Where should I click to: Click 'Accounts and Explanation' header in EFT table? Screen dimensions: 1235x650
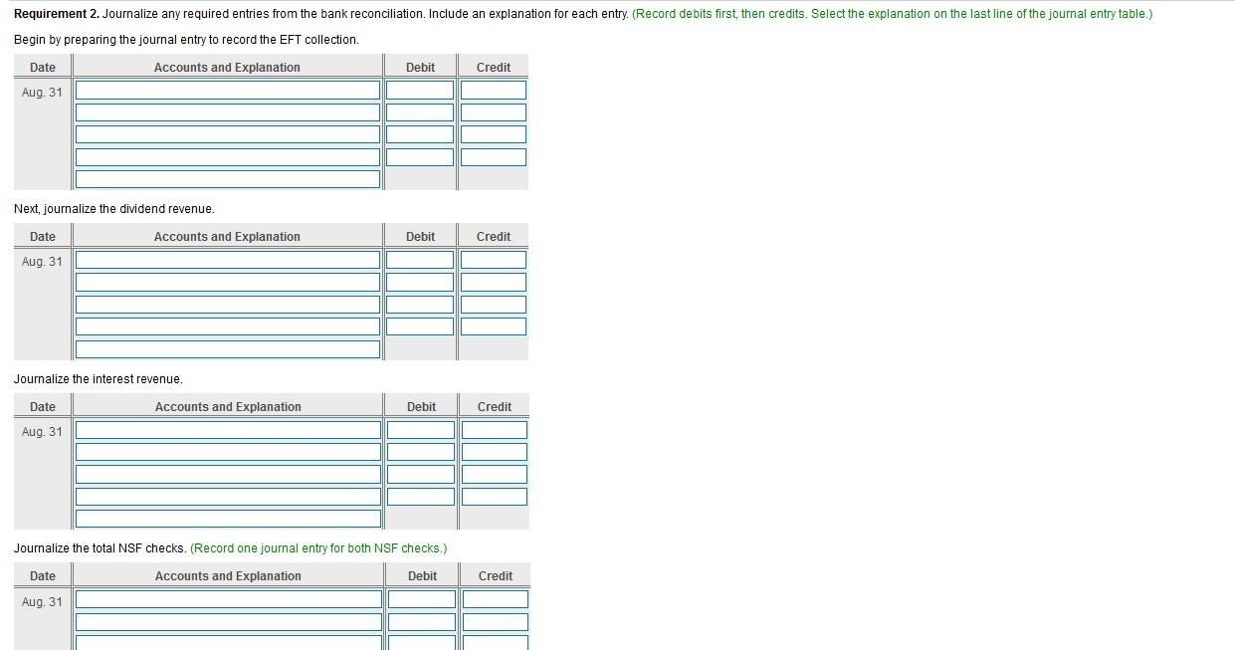(227, 68)
